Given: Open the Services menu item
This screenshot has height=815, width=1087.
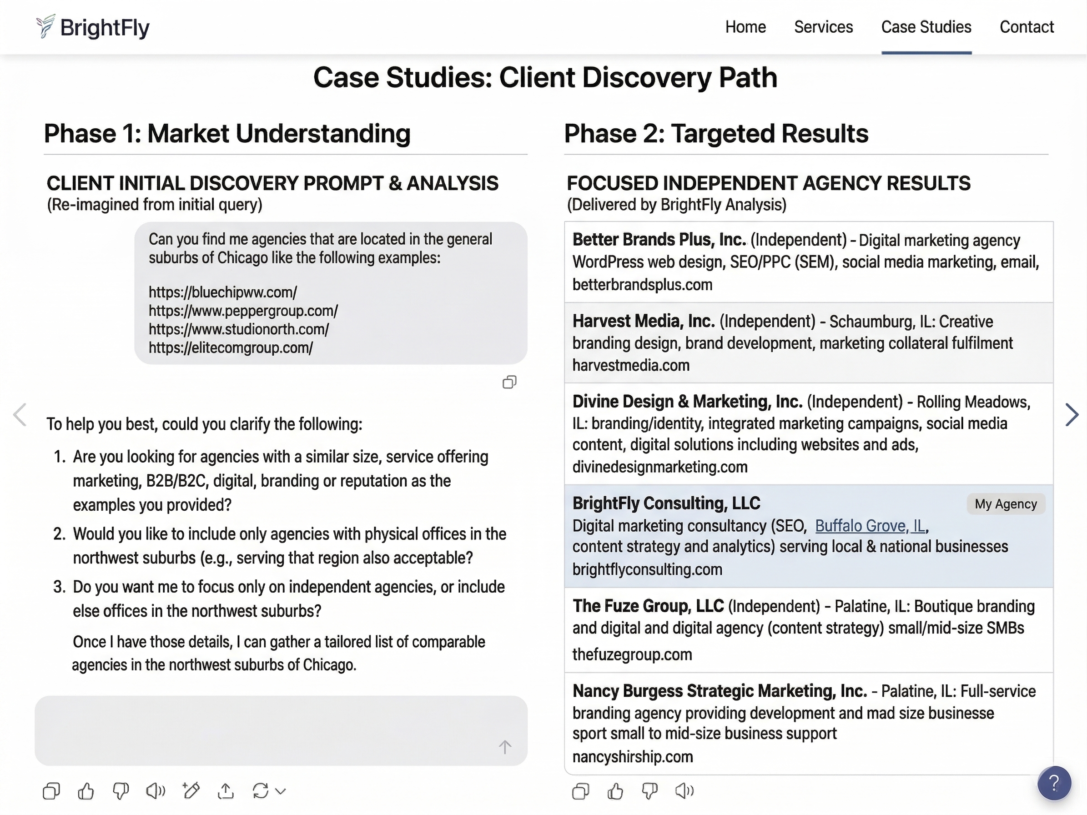Looking at the screenshot, I should click(x=823, y=27).
